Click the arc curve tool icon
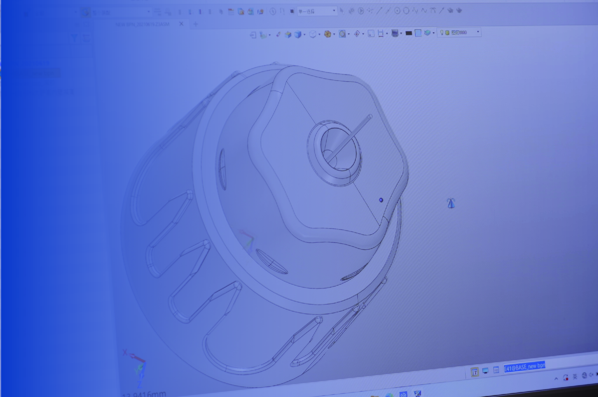 [433, 11]
